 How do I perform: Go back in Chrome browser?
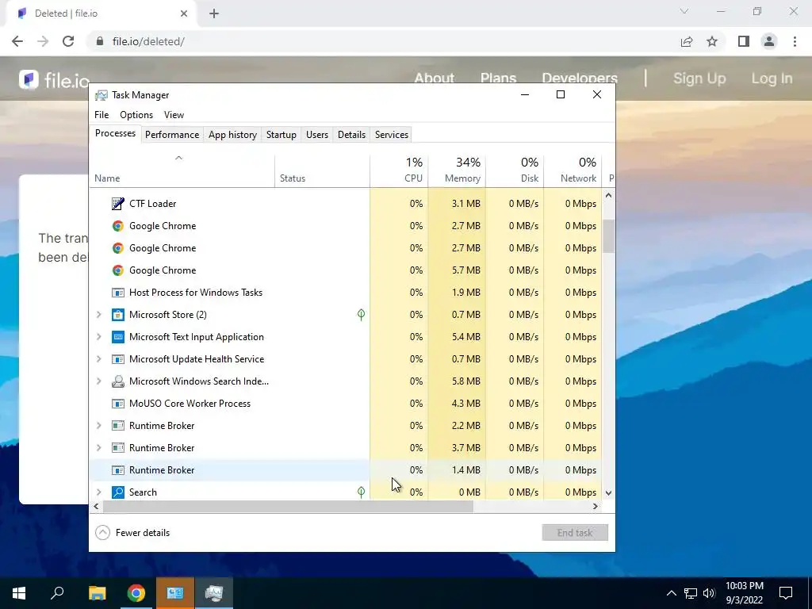point(17,41)
